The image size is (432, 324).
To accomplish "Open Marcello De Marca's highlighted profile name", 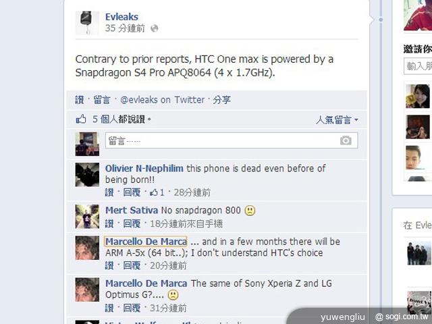I will pyautogui.click(x=146, y=242).
